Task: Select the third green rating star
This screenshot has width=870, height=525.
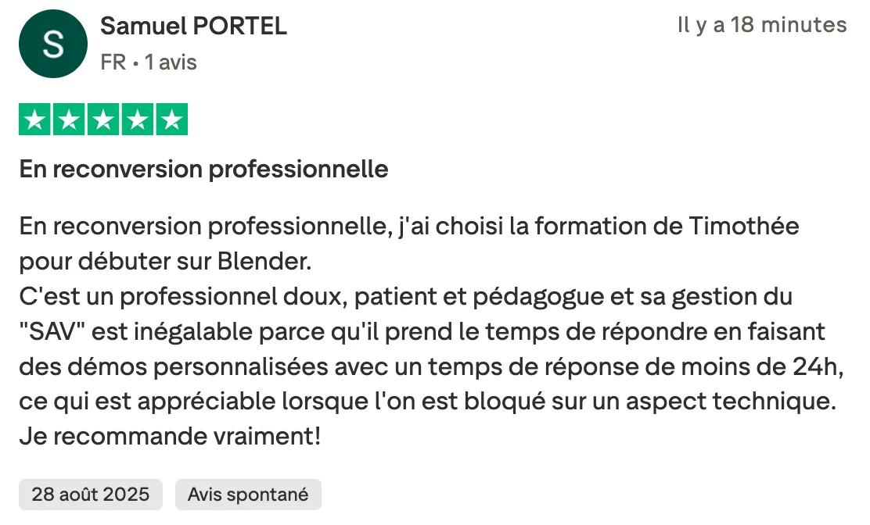Action: pyautogui.click(x=103, y=119)
